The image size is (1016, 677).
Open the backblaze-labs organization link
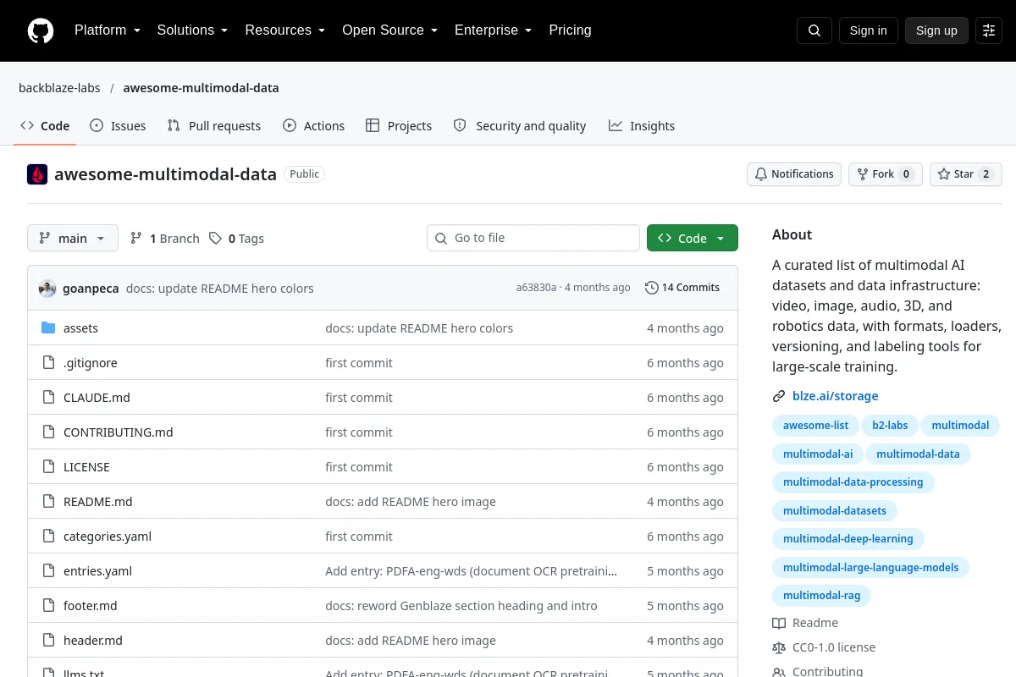[59, 88]
